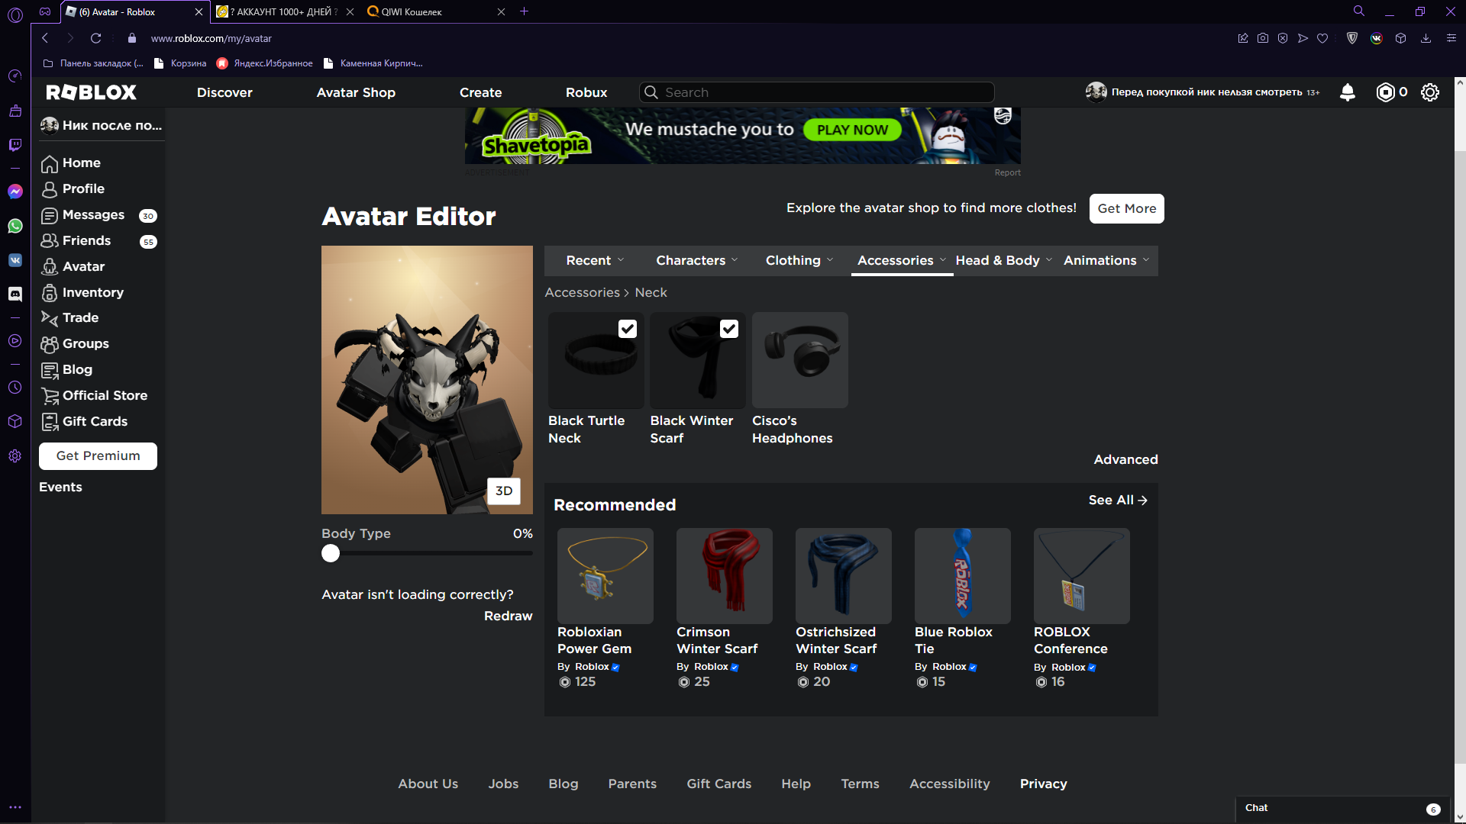Expand the Recent dropdown
This screenshot has width=1466, height=824.
[x=595, y=260]
